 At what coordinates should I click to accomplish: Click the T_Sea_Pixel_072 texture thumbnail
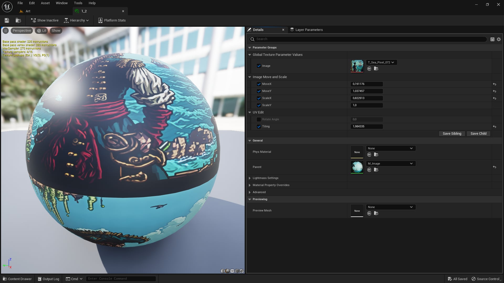357,66
